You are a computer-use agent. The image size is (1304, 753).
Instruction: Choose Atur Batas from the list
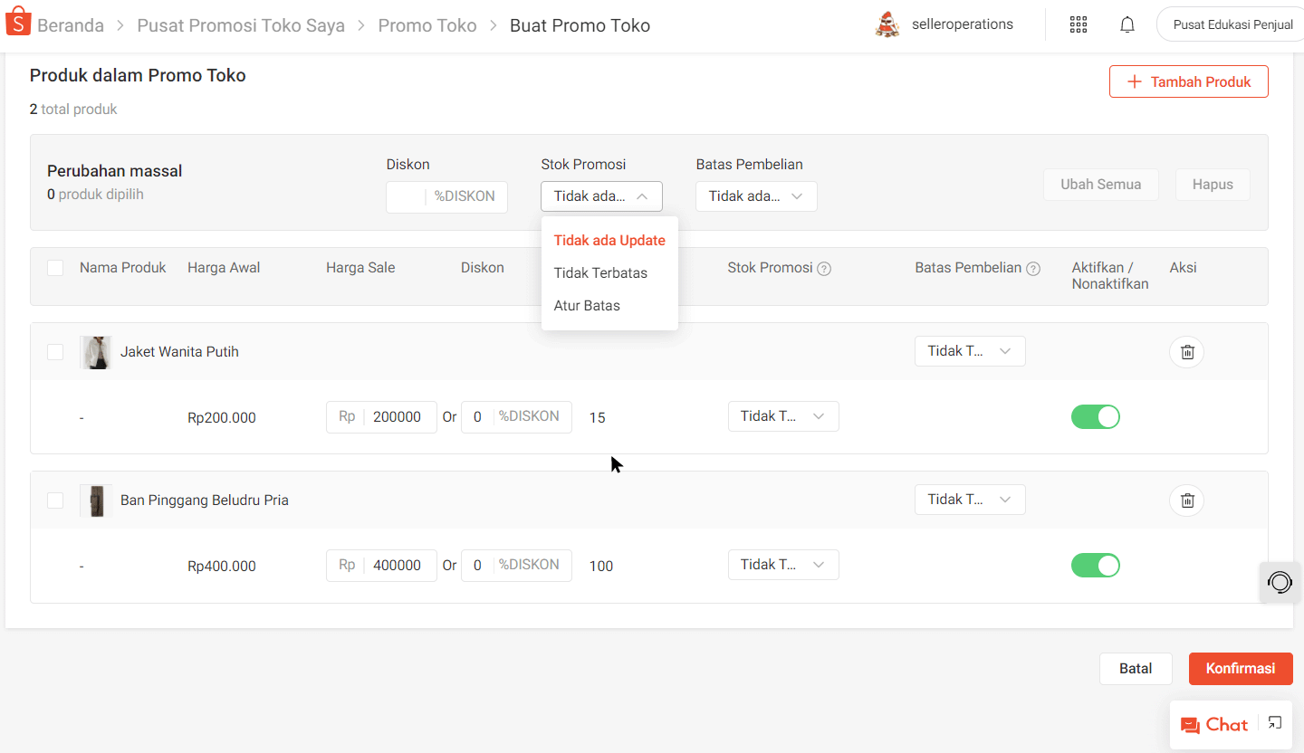click(x=587, y=306)
